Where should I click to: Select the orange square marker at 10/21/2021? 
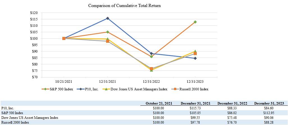[x=64, y=38]
